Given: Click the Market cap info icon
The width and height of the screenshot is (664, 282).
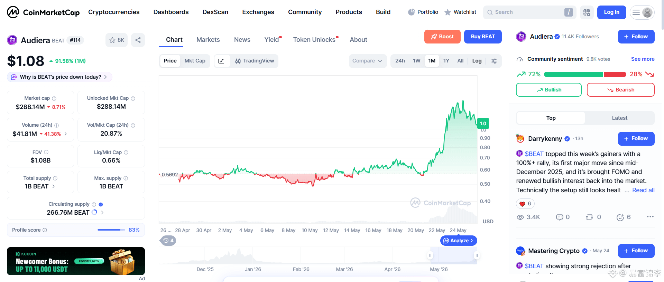Looking at the screenshot, I should 54,98.
